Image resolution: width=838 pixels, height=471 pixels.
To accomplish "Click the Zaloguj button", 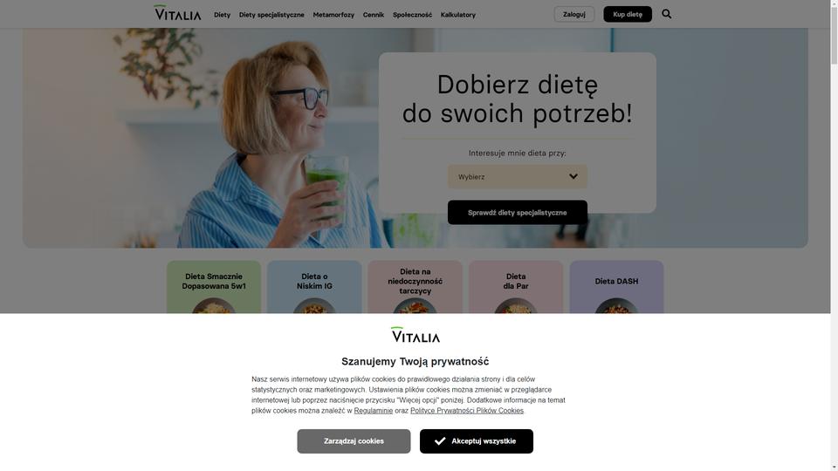I will (x=574, y=15).
